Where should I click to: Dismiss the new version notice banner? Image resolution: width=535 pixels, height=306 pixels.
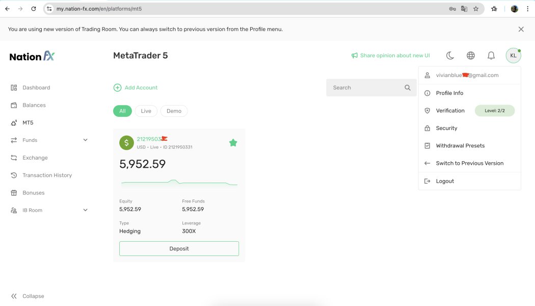pos(521,30)
